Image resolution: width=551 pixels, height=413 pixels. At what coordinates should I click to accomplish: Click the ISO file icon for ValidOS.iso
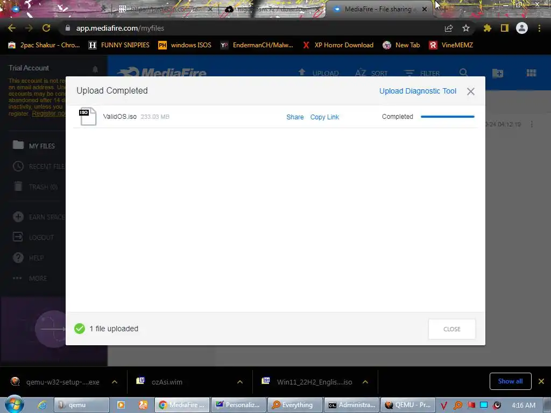(88, 116)
